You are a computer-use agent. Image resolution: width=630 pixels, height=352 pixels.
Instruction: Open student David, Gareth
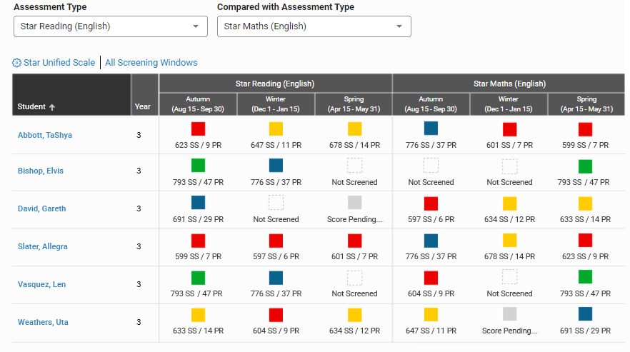41,208
